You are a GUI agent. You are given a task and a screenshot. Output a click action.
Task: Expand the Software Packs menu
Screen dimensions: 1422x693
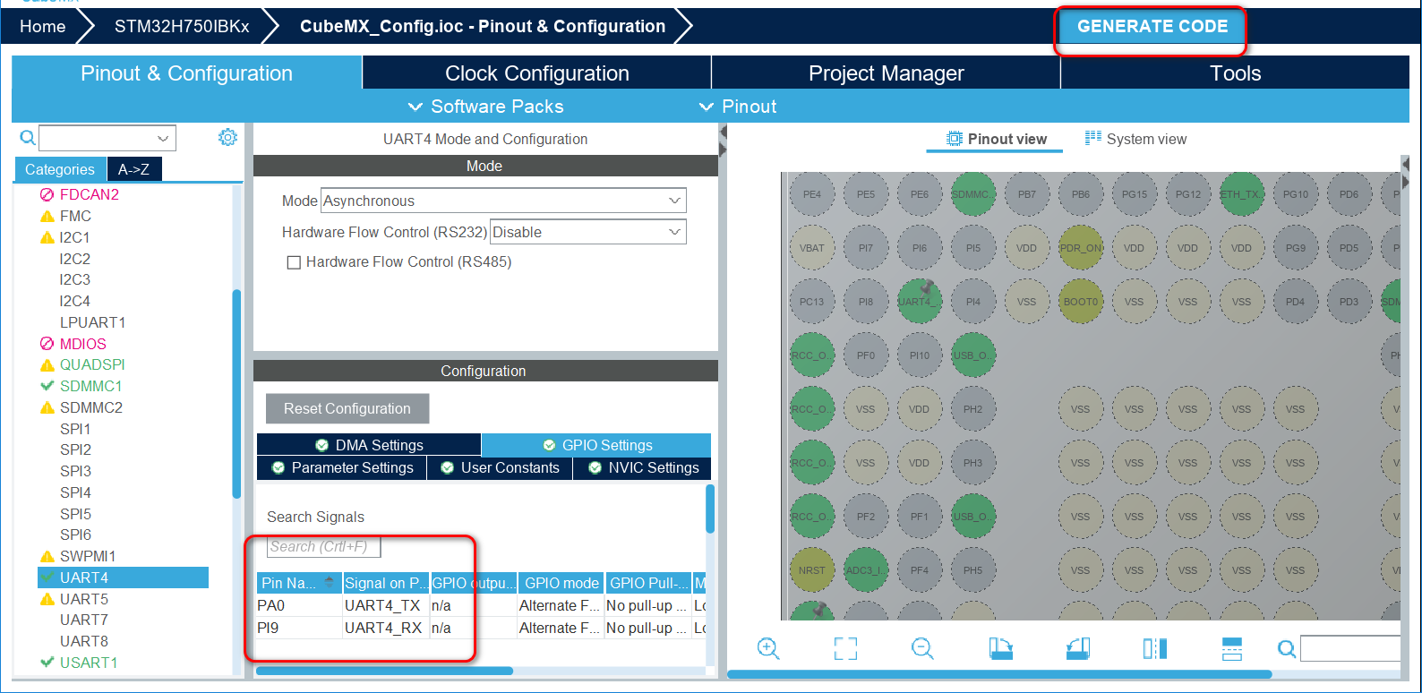pos(486,107)
